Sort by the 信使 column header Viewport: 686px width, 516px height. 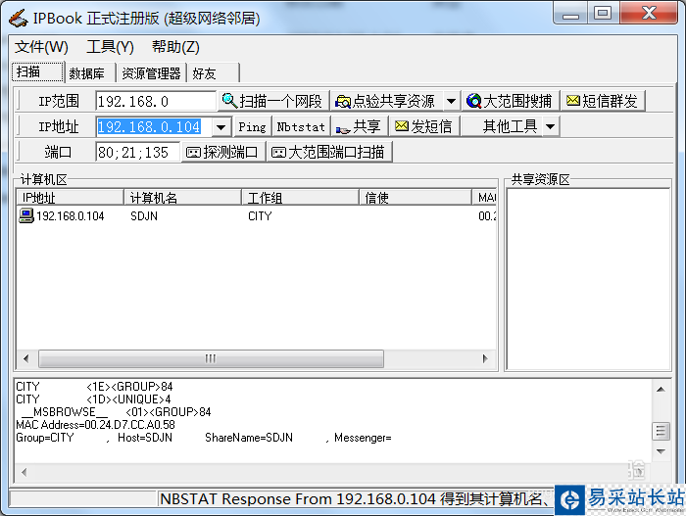tap(416, 198)
